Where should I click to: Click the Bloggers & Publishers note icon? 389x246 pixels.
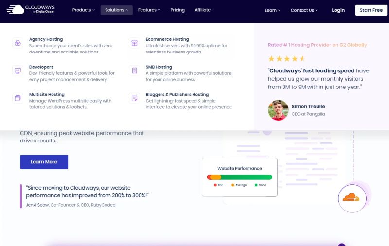[134, 98]
